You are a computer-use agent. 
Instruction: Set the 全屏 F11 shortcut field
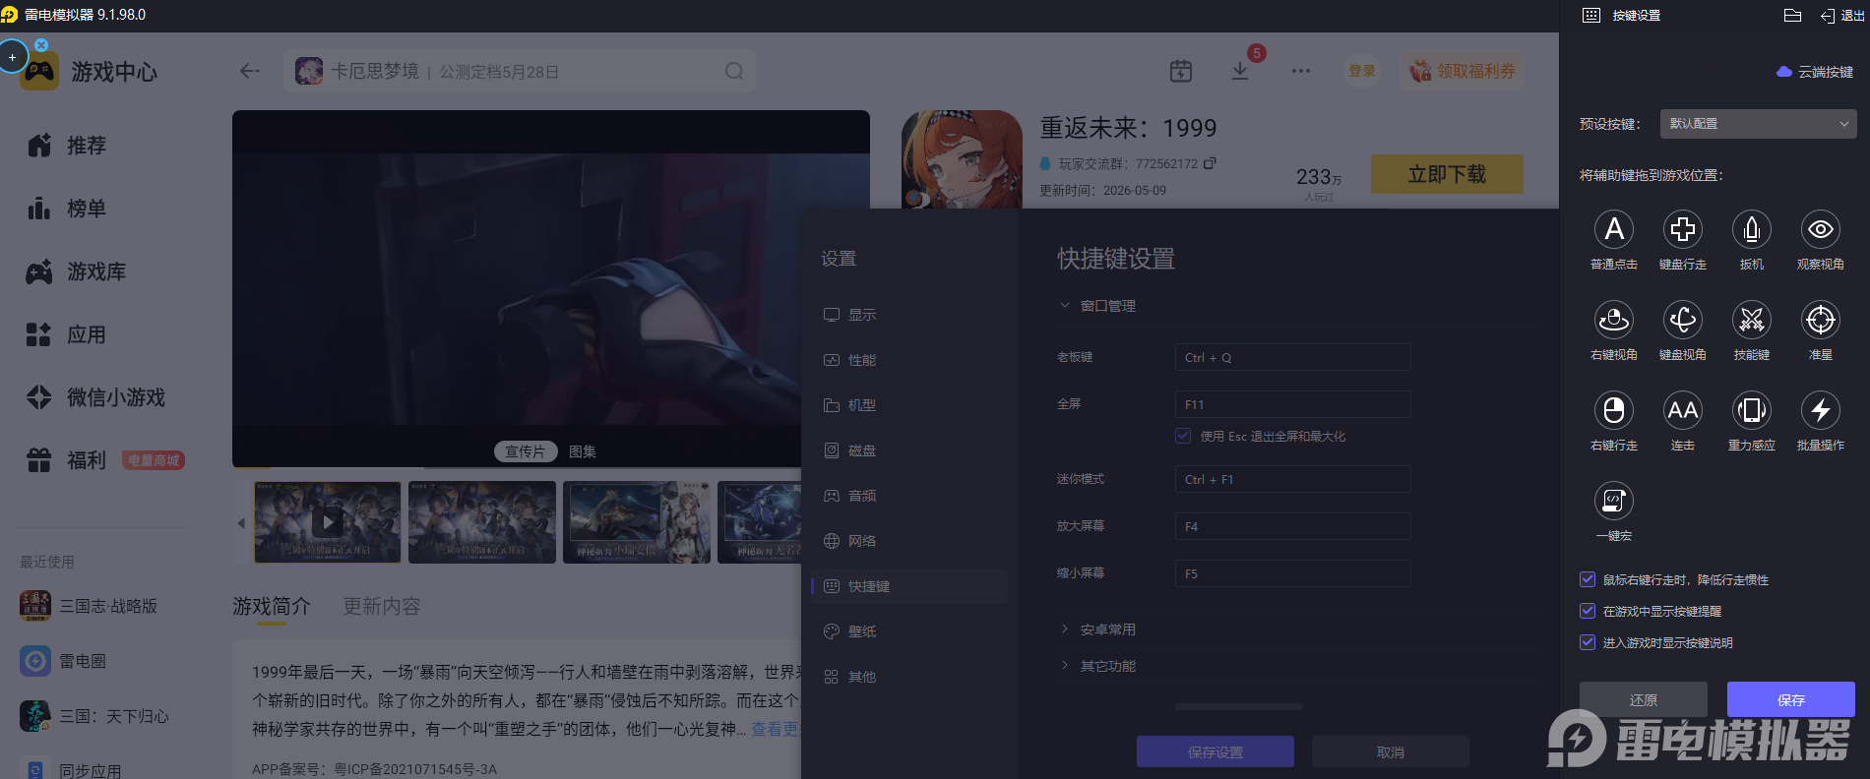(x=1292, y=404)
